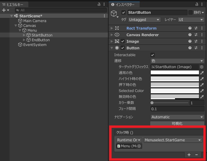This screenshot has width=207, height=161.
Task: Open the 押下時の色 color swatch
Action: coord(175,85)
